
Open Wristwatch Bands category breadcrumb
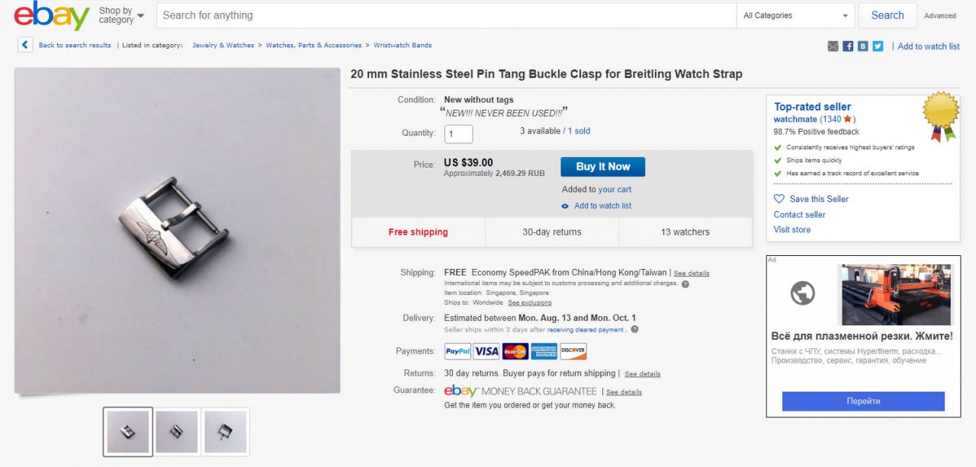403,46
